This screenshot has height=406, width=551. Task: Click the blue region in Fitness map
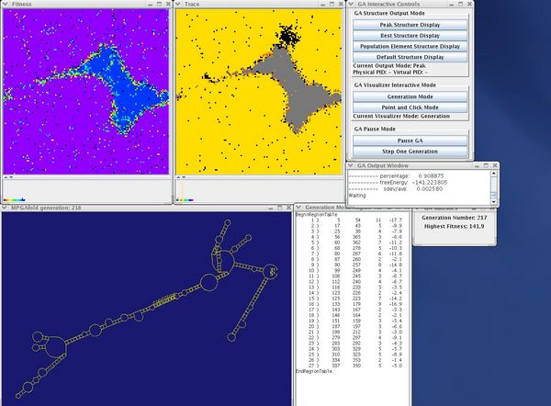[x=119, y=92]
